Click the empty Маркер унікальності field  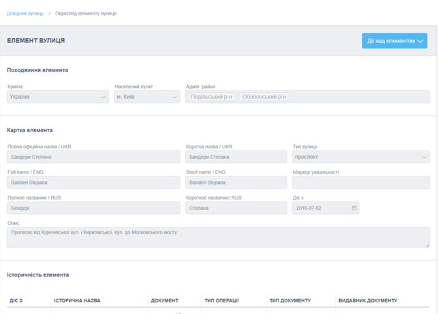pyautogui.click(x=360, y=183)
